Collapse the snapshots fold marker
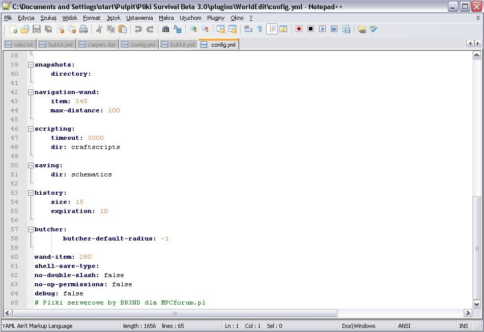This screenshot has width=484, height=332. click(x=31, y=65)
